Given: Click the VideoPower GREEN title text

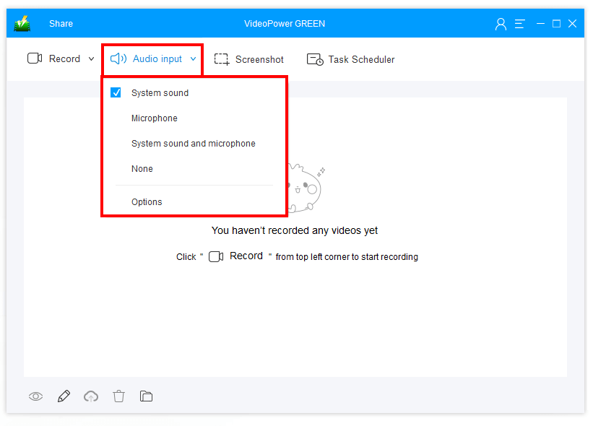Looking at the screenshot, I should (x=285, y=23).
